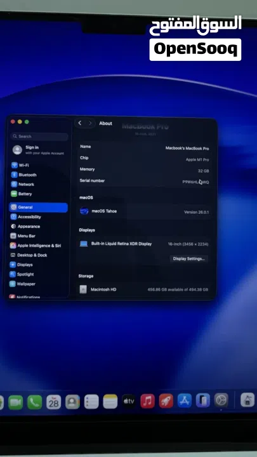Sign in with your Apple Account
This screenshot has width=257, height=457.
[x=39, y=150]
